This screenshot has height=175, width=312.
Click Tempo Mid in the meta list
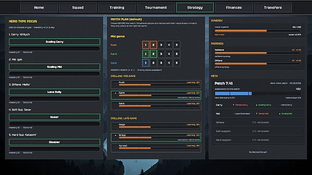pyautogui.click(x=262, y=114)
